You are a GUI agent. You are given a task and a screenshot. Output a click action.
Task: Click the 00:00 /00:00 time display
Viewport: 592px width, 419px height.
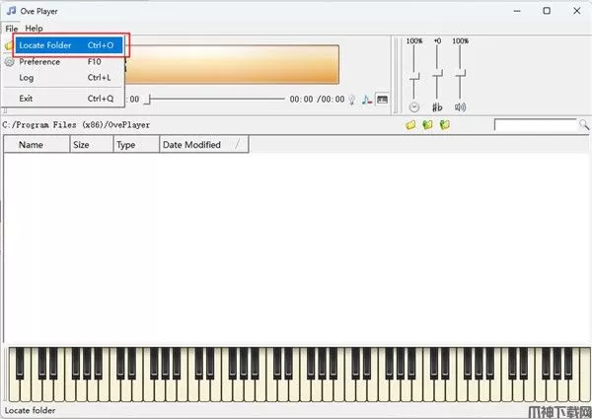coord(317,100)
